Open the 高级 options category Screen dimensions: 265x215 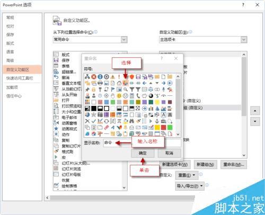tap(10, 60)
